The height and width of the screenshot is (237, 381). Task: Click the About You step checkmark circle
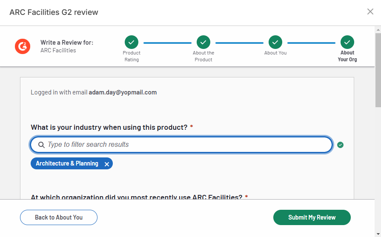tap(275, 42)
